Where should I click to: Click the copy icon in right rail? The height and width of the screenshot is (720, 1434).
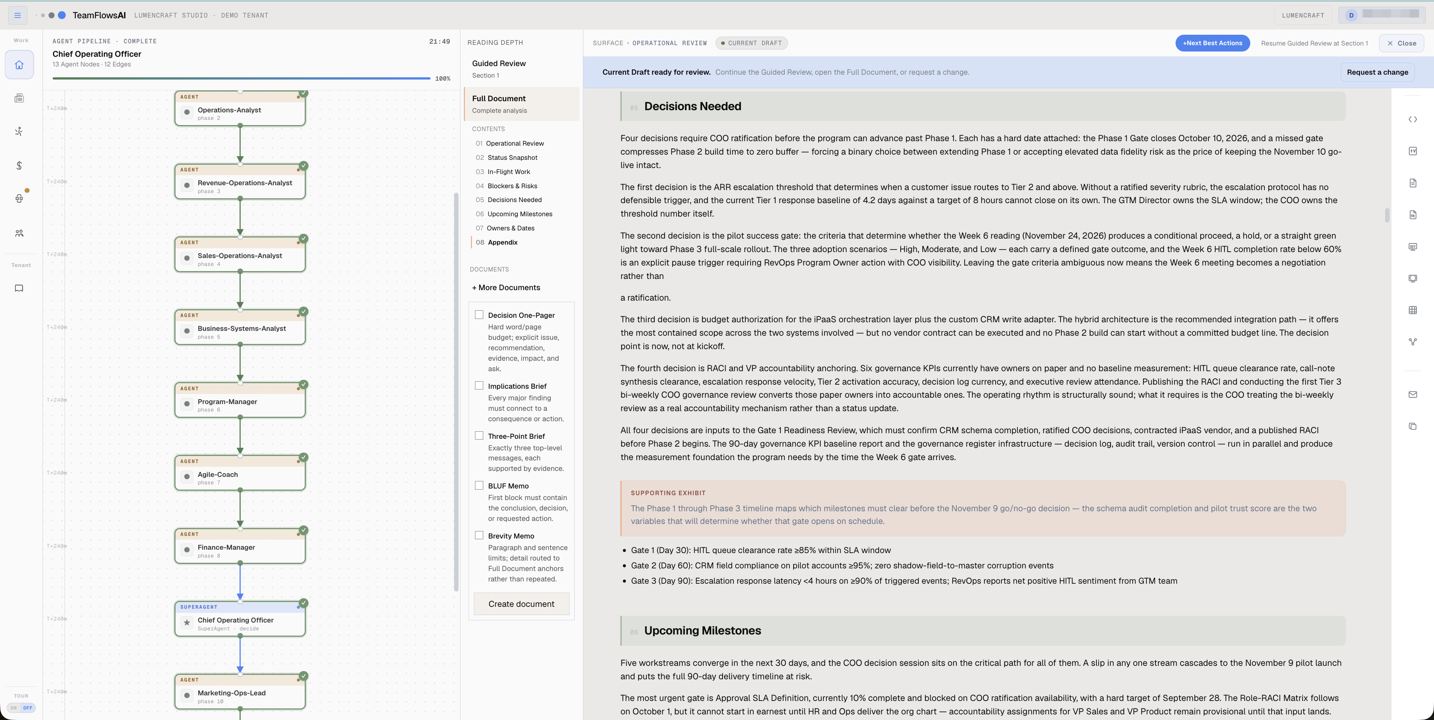coord(1412,426)
